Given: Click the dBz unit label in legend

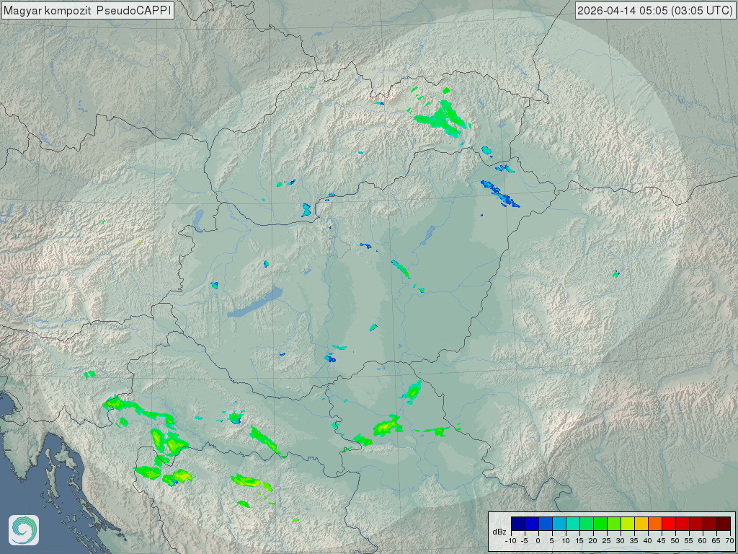Looking at the screenshot, I should pos(499,532).
